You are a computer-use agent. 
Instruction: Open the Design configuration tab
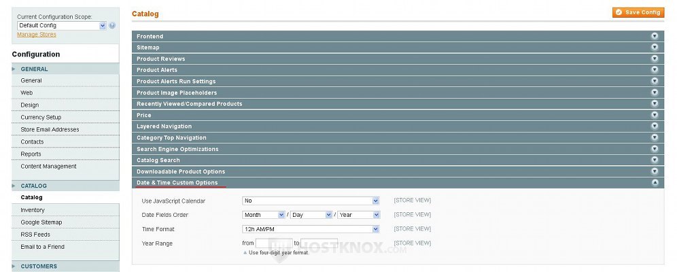pos(65,105)
